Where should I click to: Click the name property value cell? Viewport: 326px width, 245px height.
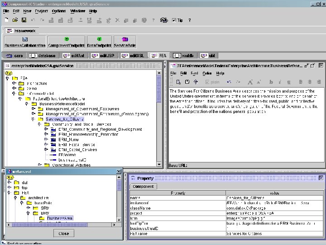pyautogui.click(x=274, y=198)
